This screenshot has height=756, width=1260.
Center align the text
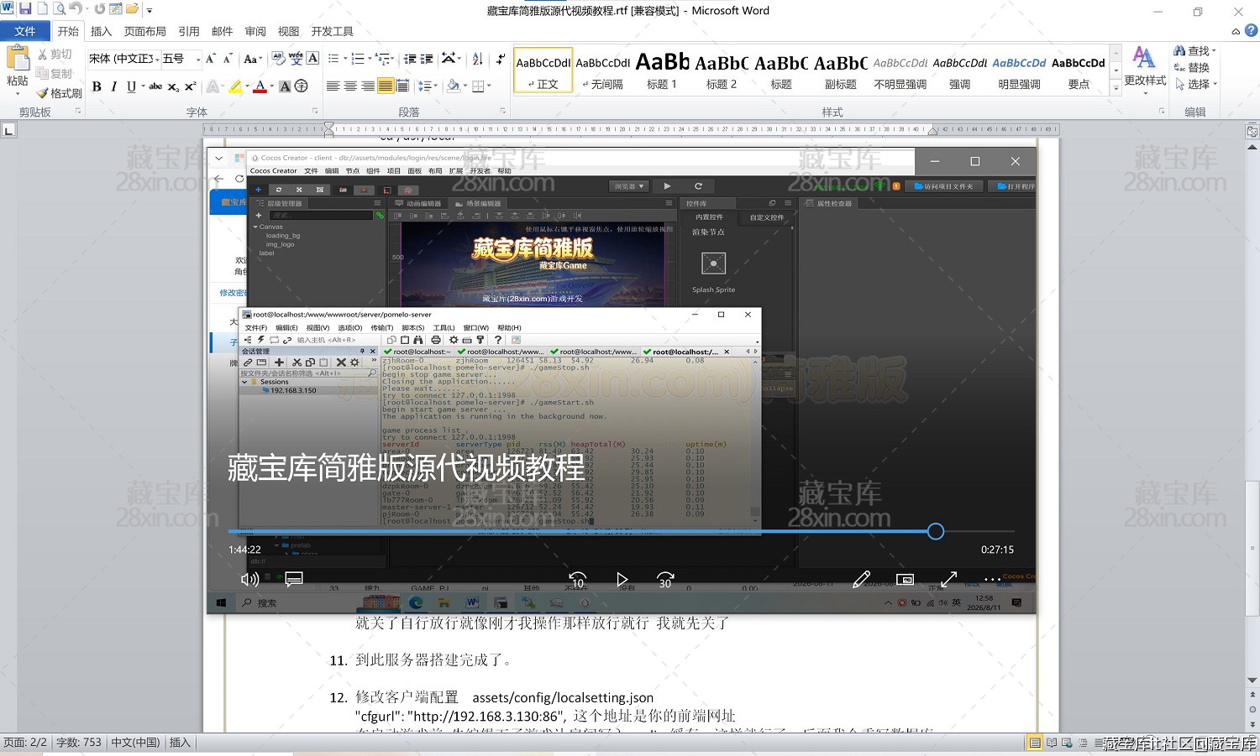[x=350, y=86]
